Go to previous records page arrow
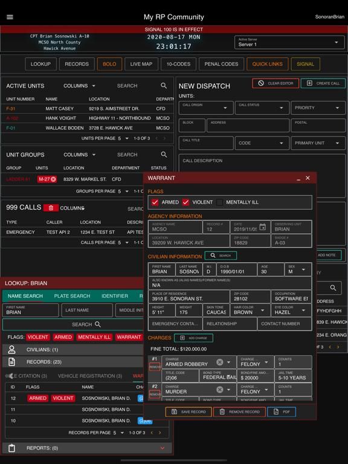 (x=152, y=433)
